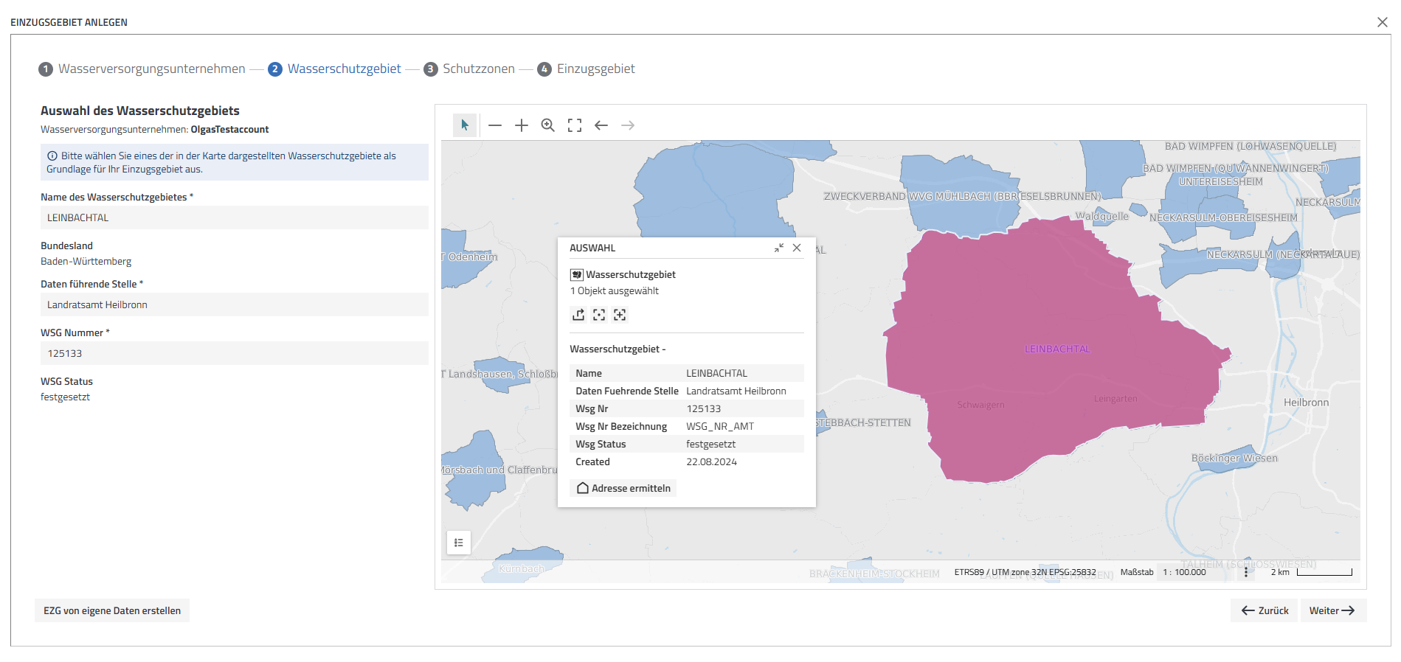Viewport: 1401px width, 662px height.
Task: Zoom to selected object icon in Auswahl
Action: pyautogui.click(x=599, y=315)
